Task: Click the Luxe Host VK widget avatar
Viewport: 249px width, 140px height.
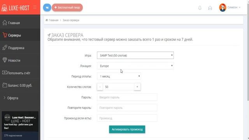Action: tap(7, 117)
